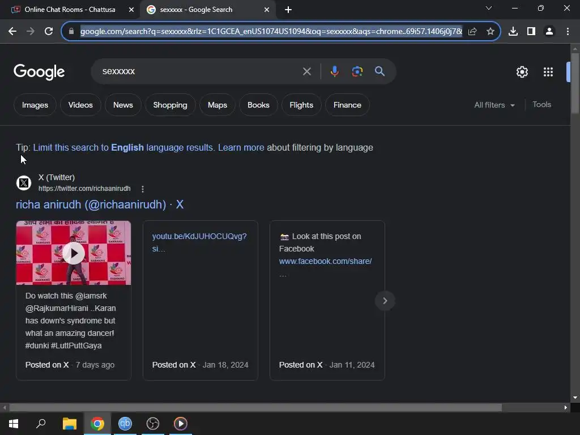Expand the tab search dropdown

(x=489, y=8)
